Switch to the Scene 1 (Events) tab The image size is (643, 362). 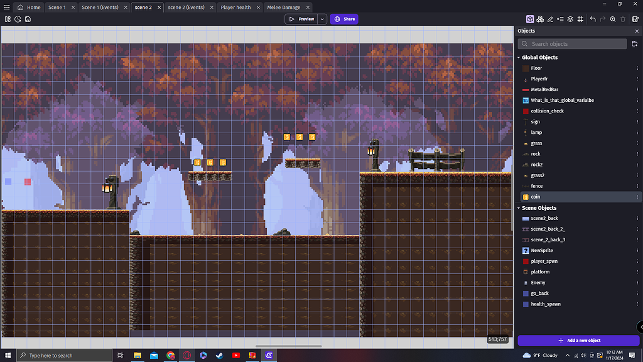coord(100,7)
